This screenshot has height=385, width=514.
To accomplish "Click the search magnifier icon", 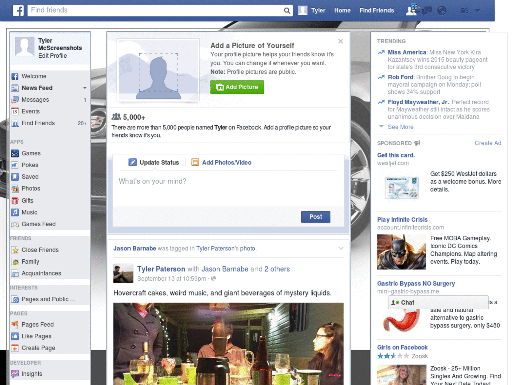I will coord(287,10).
